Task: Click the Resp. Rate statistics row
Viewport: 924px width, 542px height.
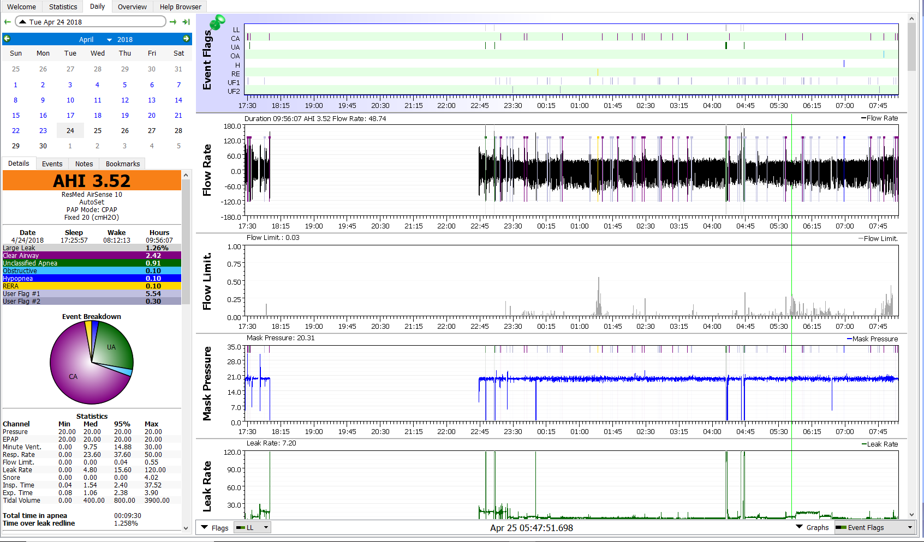Action: pyautogui.click(x=92, y=454)
